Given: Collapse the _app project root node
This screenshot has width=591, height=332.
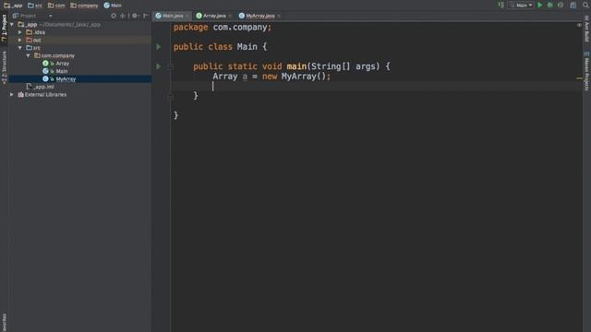Looking at the screenshot, I should click(12, 25).
